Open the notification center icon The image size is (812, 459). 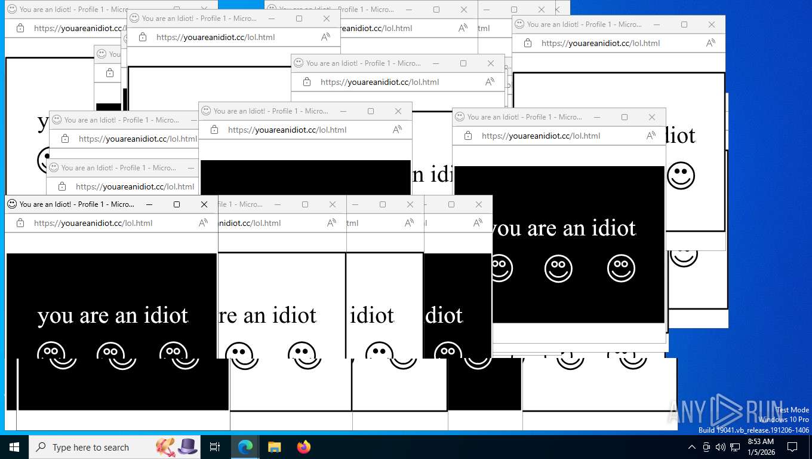point(792,447)
